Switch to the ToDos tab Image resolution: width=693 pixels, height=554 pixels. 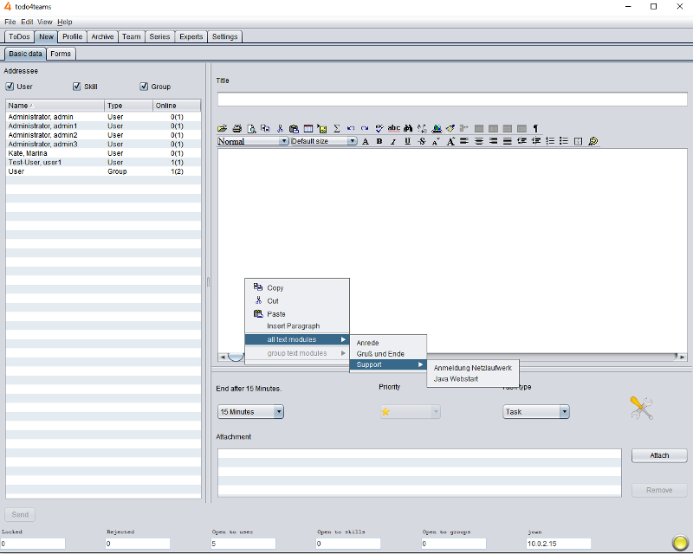tap(19, 36)
